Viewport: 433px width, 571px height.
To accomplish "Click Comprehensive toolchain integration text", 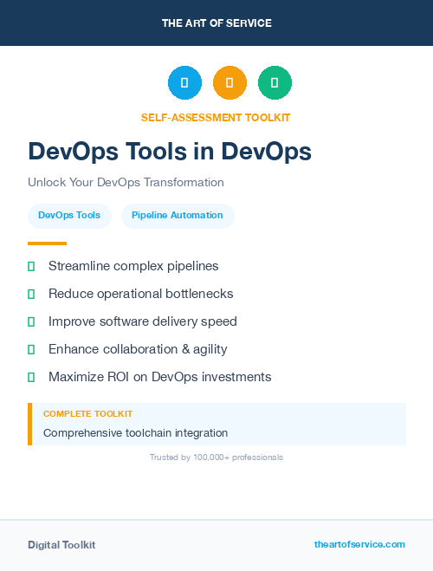I will 135,433.
